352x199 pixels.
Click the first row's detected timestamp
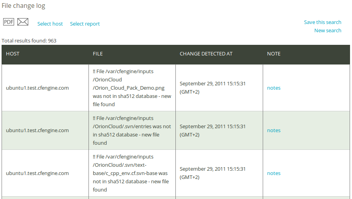click(x=213, y=88)
